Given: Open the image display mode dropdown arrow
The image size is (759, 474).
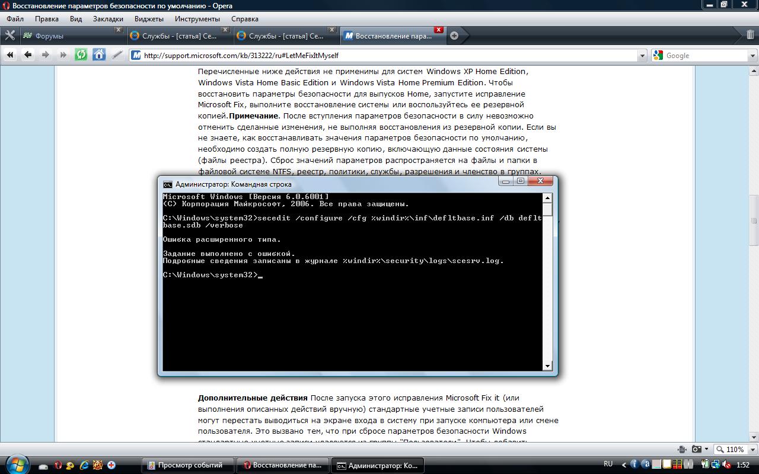Looking at the screenshot, I should (x=706, y=449).
